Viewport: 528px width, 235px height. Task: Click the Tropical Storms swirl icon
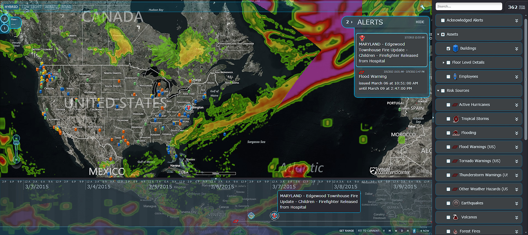click(x=456, y=119)
